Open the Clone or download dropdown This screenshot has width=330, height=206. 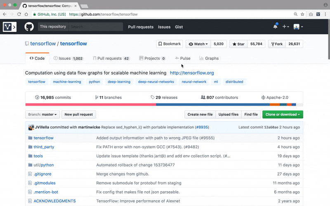(x=283, y=114)
